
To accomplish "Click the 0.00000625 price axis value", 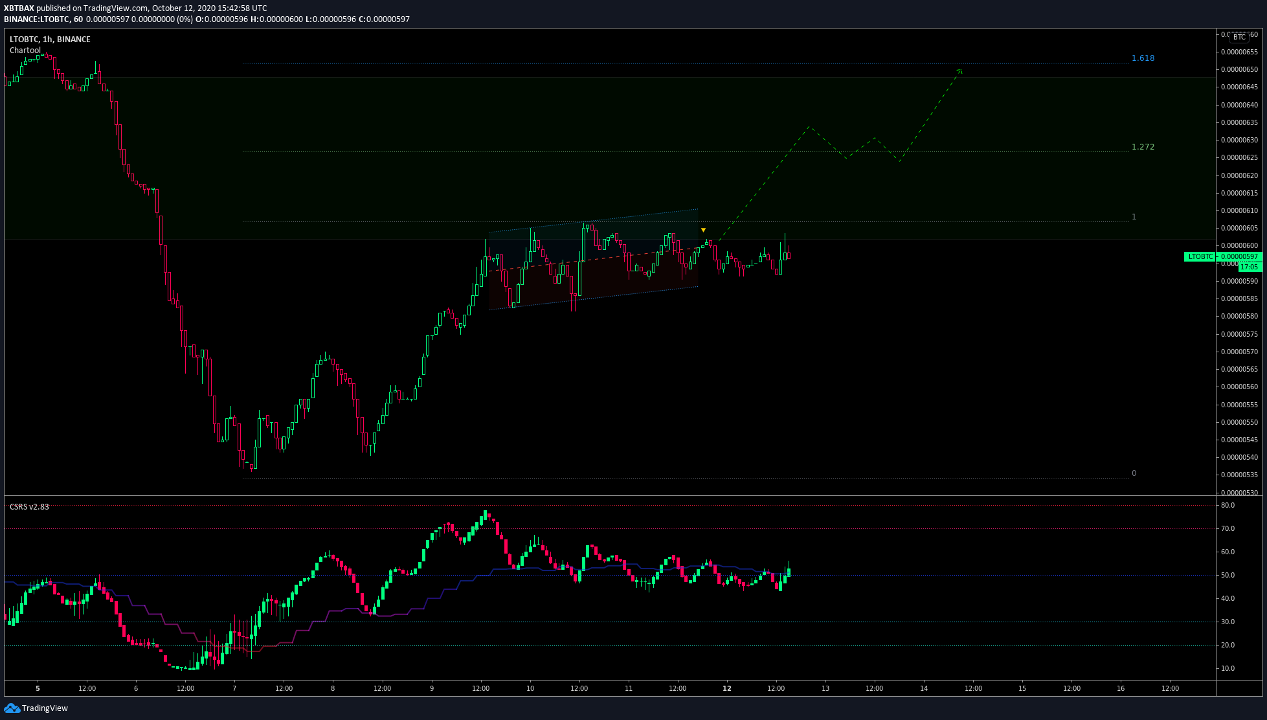I will coord(1239,157).
